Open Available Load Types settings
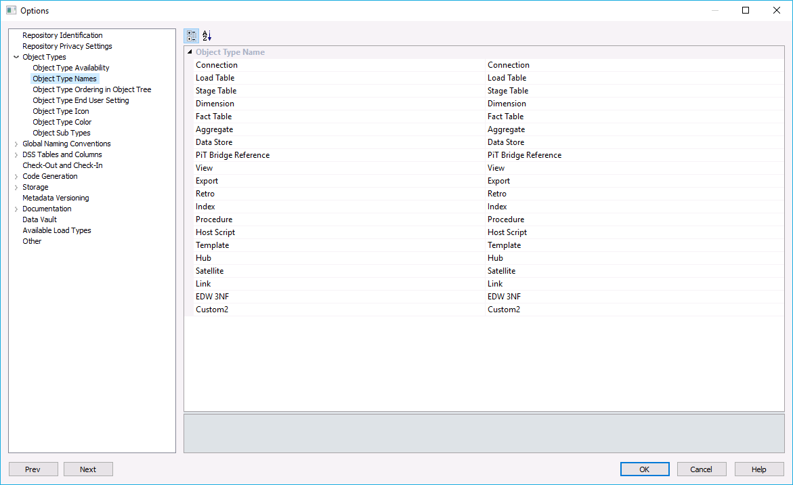The width and height of the screenshot is (793, 485). click(57, 230)
